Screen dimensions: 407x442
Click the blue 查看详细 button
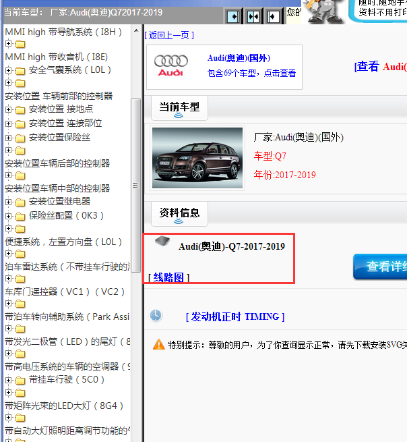[x=380, y=267]
